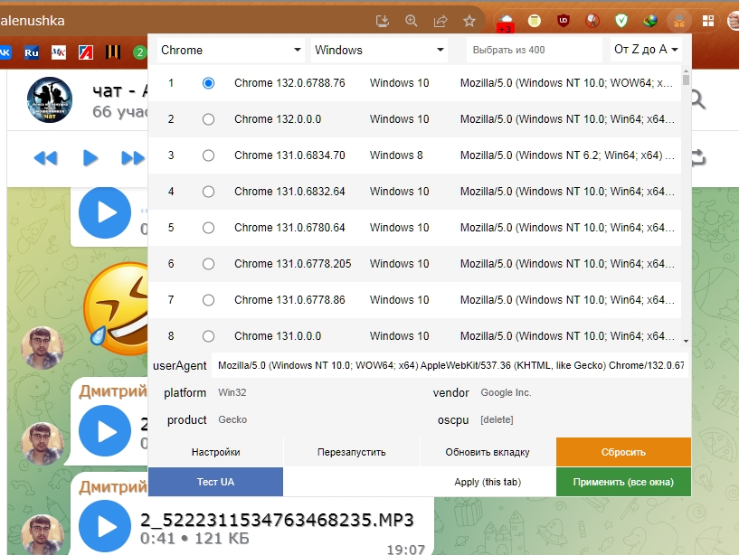Click Apply (this tab)
739x555 pixels.
488,482
